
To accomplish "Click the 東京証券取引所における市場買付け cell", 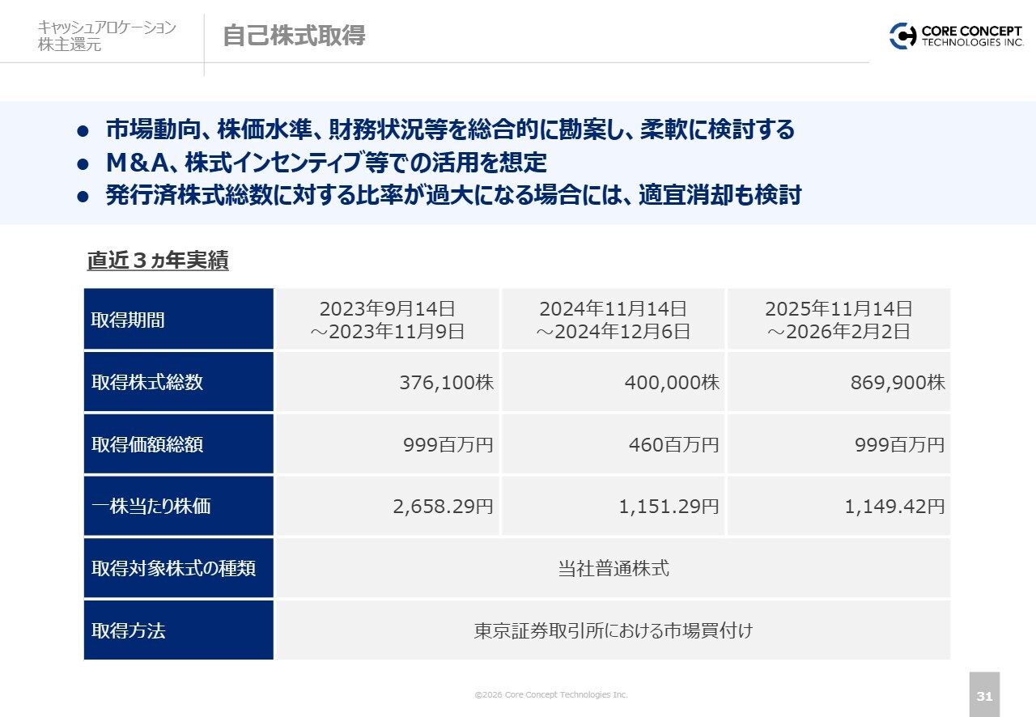I will (614, 630).
